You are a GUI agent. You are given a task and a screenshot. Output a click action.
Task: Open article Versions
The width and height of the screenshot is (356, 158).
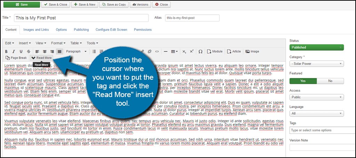(140, 5)
